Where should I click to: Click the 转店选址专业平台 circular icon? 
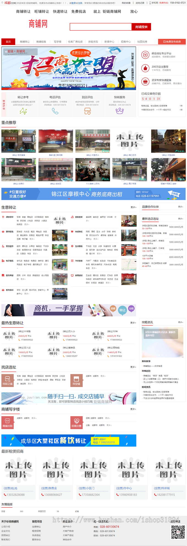145,55
